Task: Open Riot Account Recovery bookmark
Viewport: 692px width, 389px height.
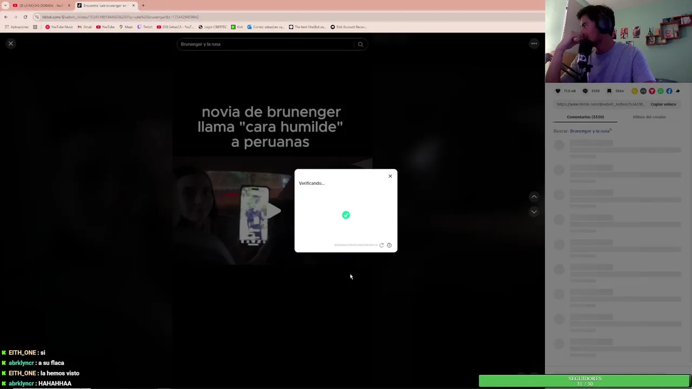Action: click(x=349, y=27)
